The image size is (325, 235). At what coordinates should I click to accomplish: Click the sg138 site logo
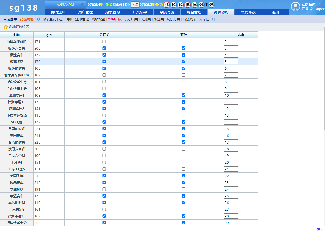point(24,8)
